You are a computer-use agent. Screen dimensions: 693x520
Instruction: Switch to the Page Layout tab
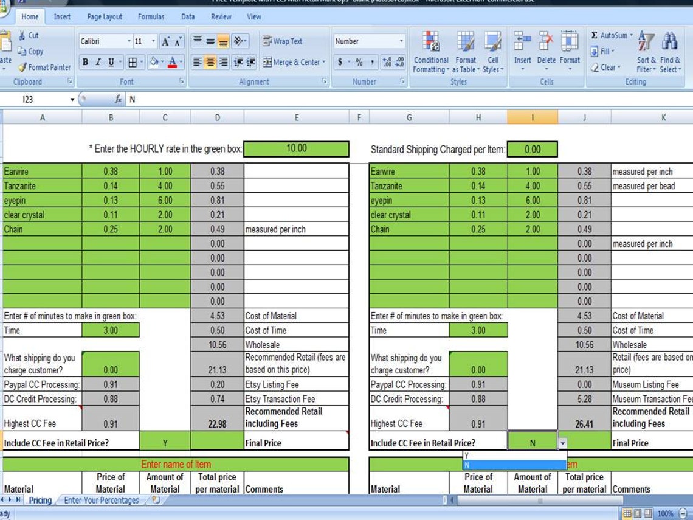click(x=105, y=17)
